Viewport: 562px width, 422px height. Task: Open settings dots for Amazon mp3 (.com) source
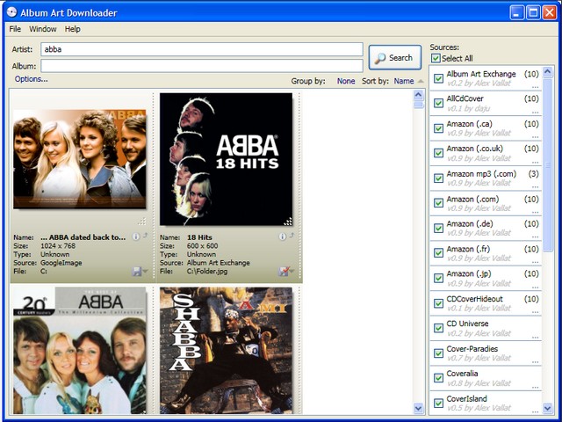pos(535,186)
